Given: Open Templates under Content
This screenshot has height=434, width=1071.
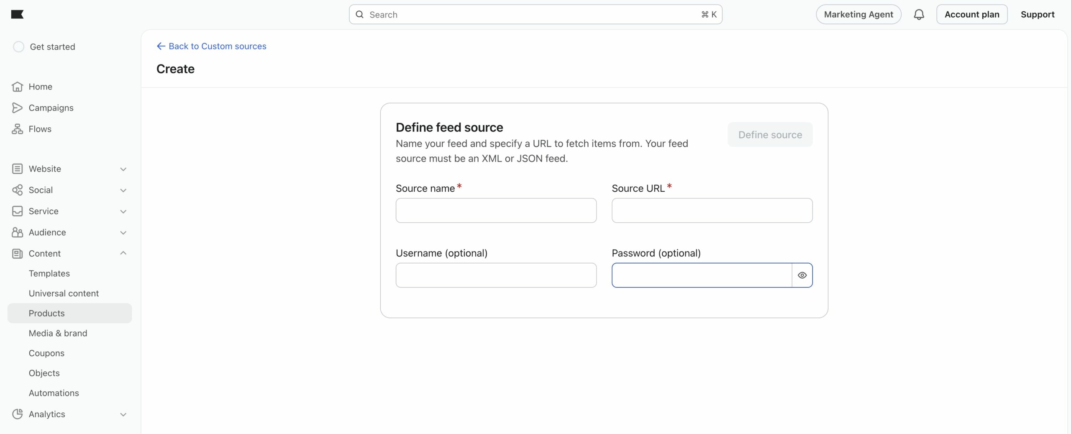Looking at the screenshot, I should [x=49, y=273].
